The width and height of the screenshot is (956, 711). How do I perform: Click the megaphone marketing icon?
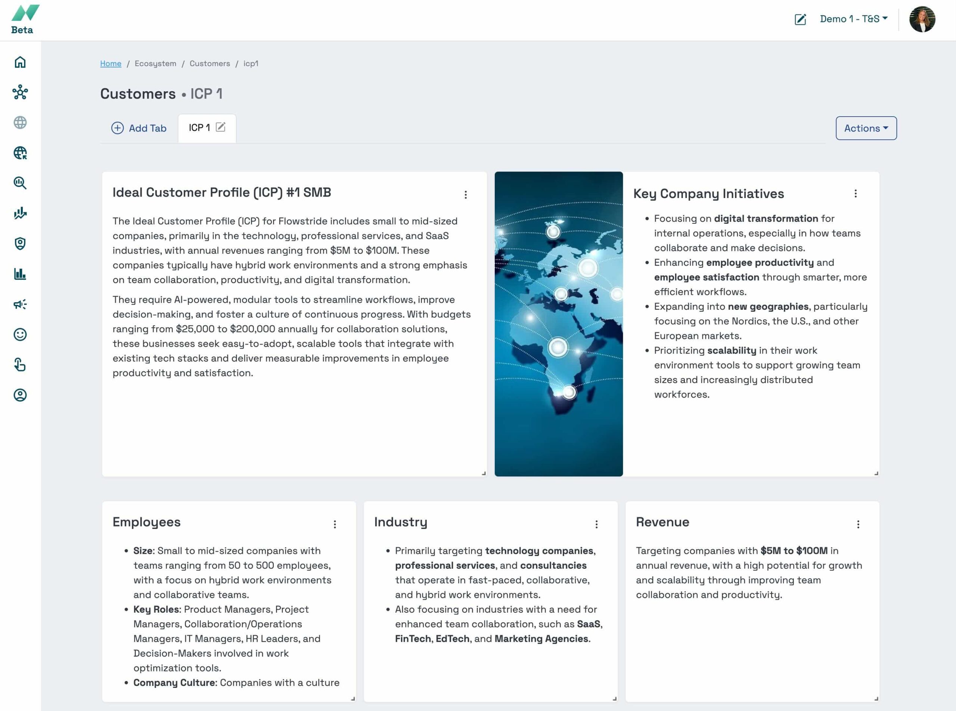pos(20,304)
